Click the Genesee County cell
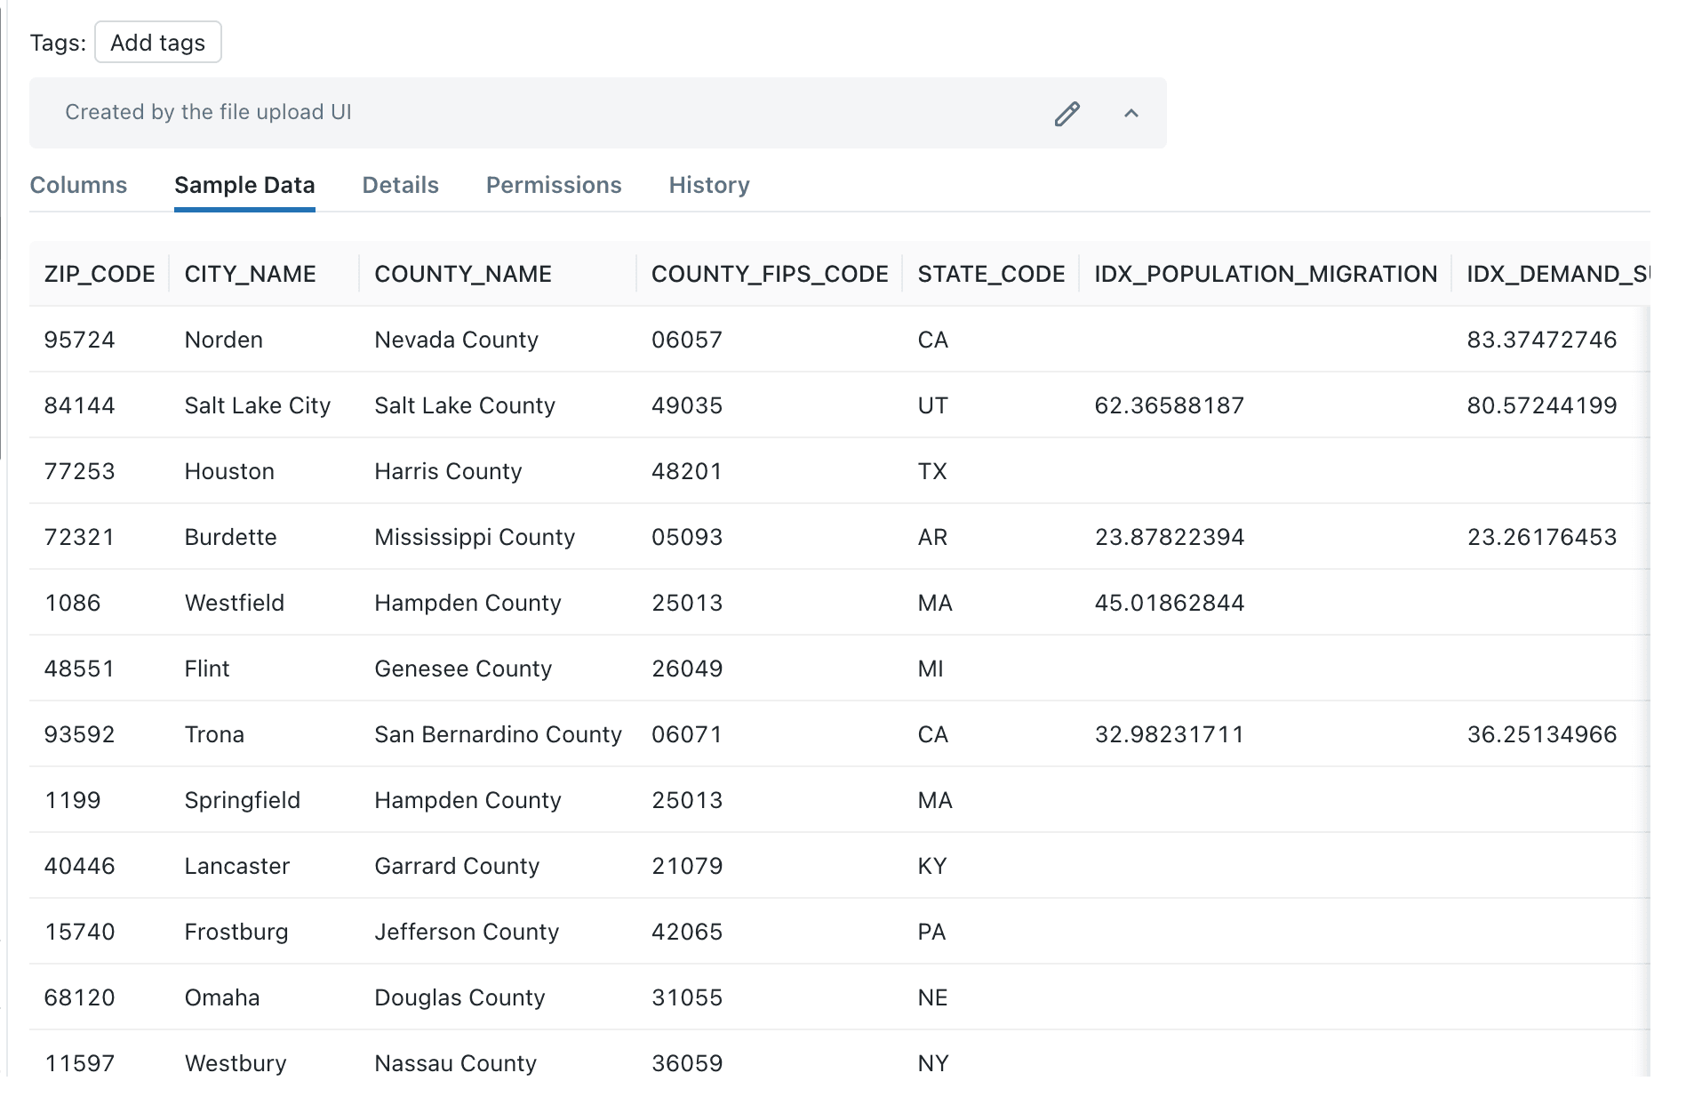The width and height of the screenshot is (1686, 1105). [x=463, y=669]
